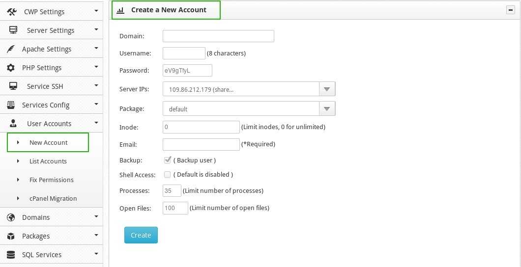Open the Fix Permissions link
521x267 pixels.
tap(51, 180)
